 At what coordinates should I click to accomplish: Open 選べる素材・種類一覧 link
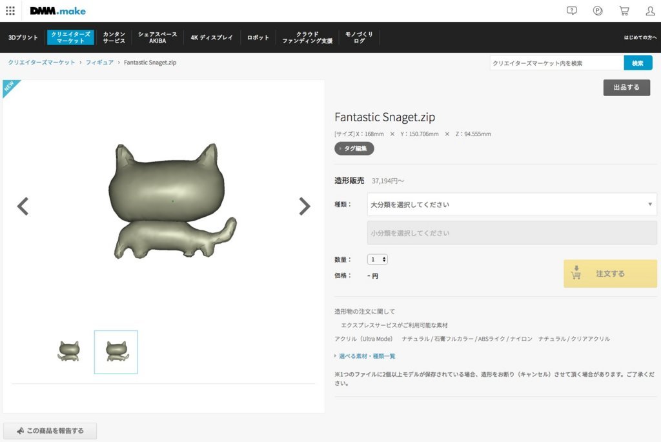(367, 356)
